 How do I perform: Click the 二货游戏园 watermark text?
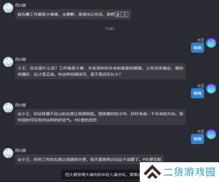(189, 172)
